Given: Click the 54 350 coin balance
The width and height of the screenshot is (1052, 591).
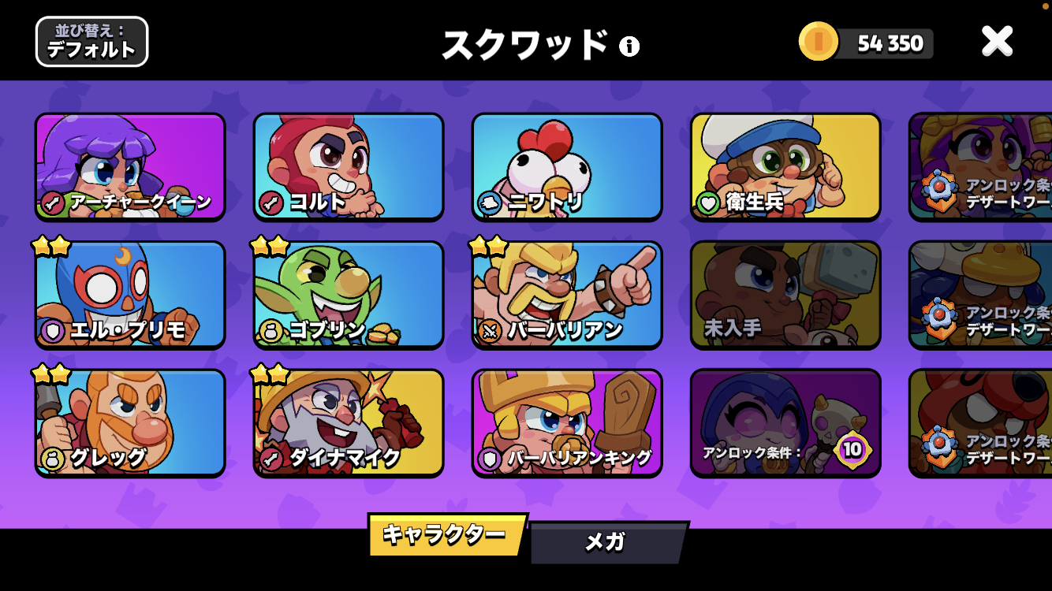Looking at the screenshot, I should point(890,43).
